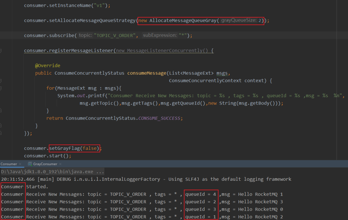Click the consumer.start() line
This screenshot has height=220, width=348.
pos(47,156)
